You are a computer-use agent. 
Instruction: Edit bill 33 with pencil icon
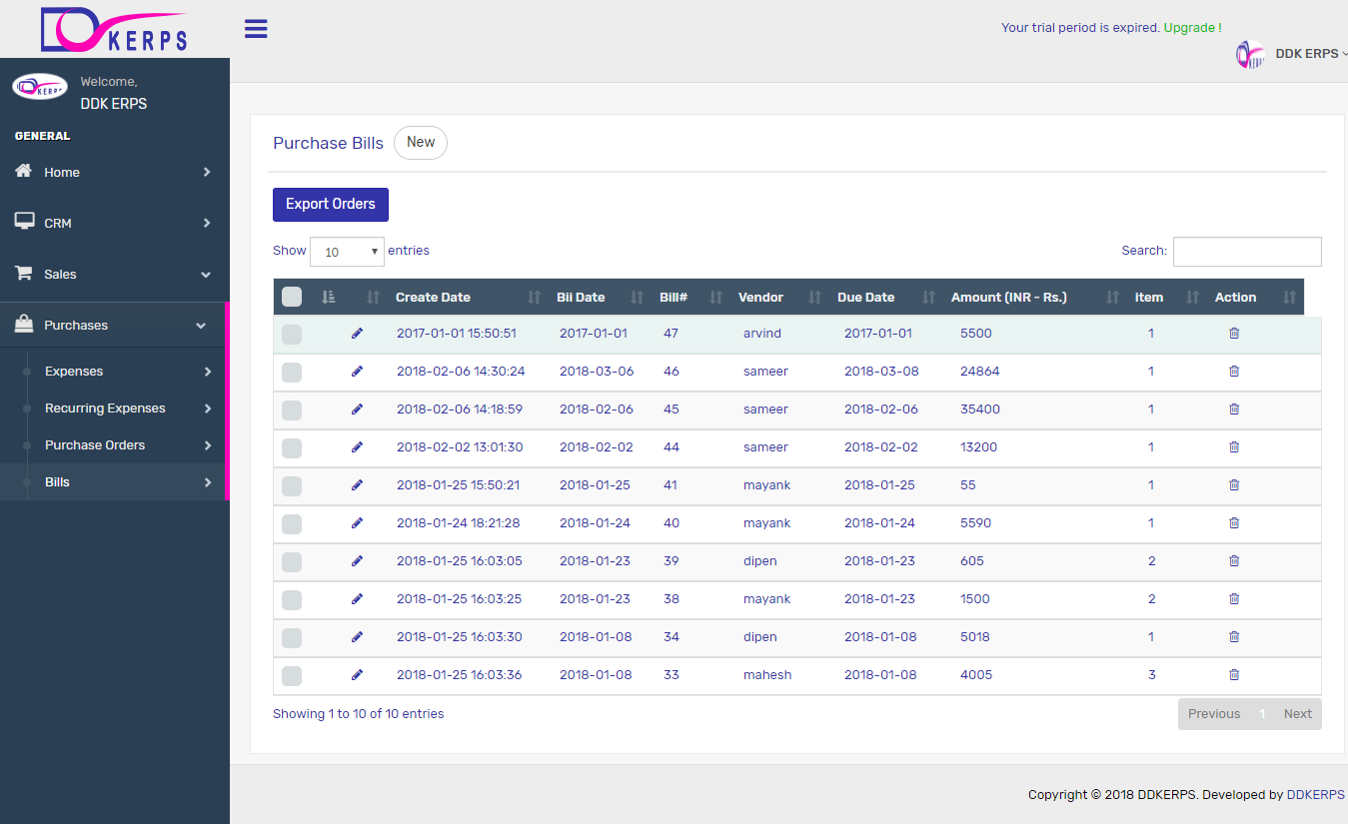coord(358,675)
